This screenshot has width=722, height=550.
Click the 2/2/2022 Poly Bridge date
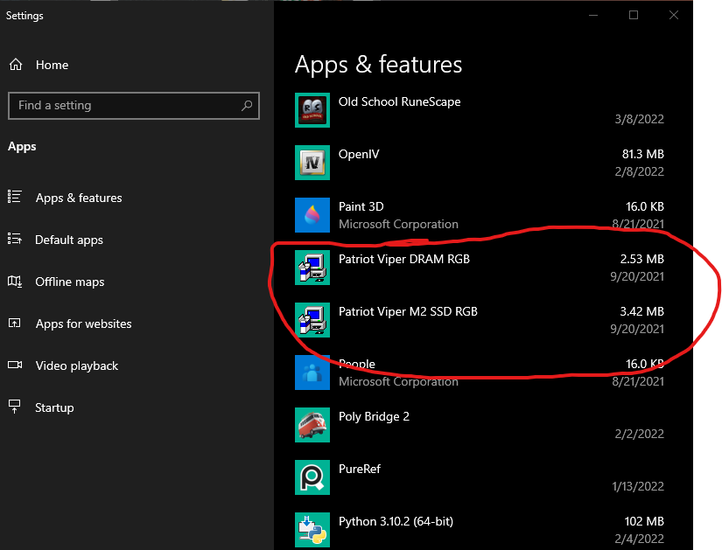click(x=640, y=434)
